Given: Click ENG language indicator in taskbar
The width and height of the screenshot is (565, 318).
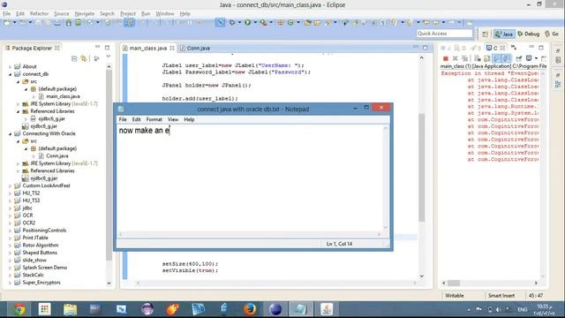Looking at the screenshot, I should tap(522, 310).
